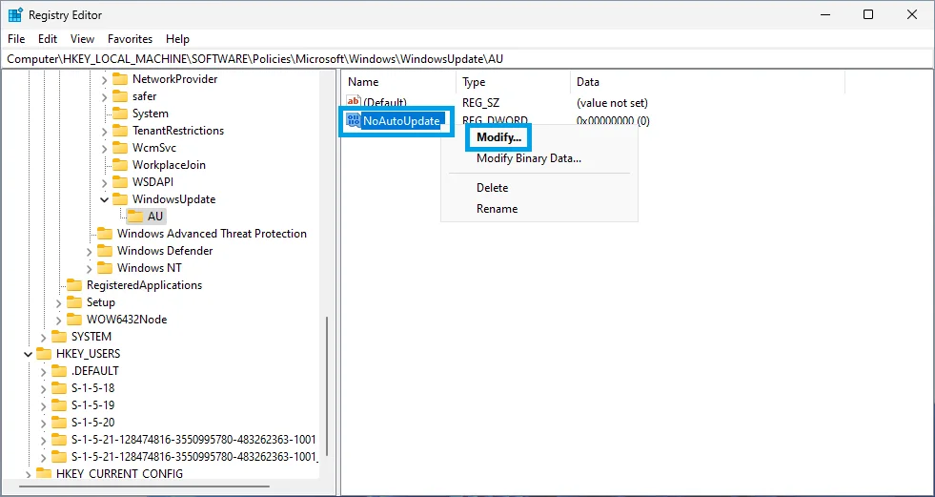Click the RegisteredApplications folder icon

point(74,285)
